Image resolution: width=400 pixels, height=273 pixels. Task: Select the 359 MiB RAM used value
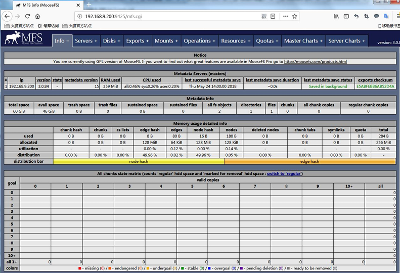110,86
